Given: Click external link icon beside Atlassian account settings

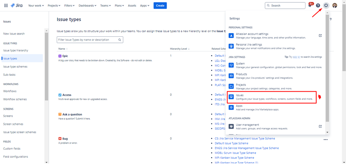Looking at the screenshot, I should (x=320, y=36).
